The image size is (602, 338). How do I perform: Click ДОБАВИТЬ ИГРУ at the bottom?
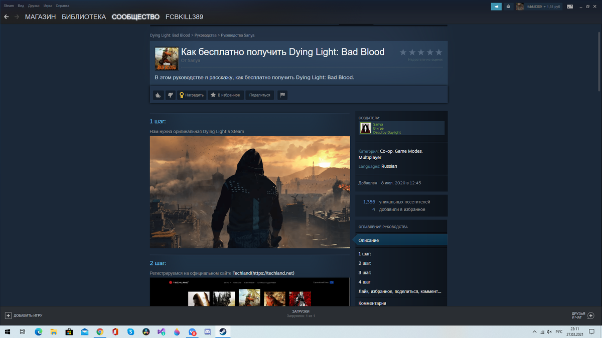[24, 316]
